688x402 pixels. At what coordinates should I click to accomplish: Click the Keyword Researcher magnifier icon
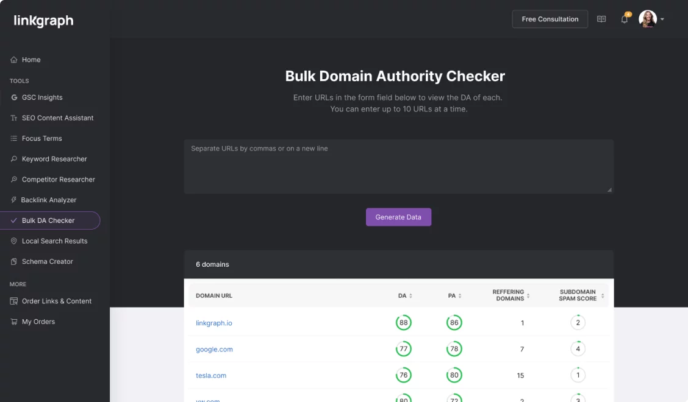click(x=13, y=159)
